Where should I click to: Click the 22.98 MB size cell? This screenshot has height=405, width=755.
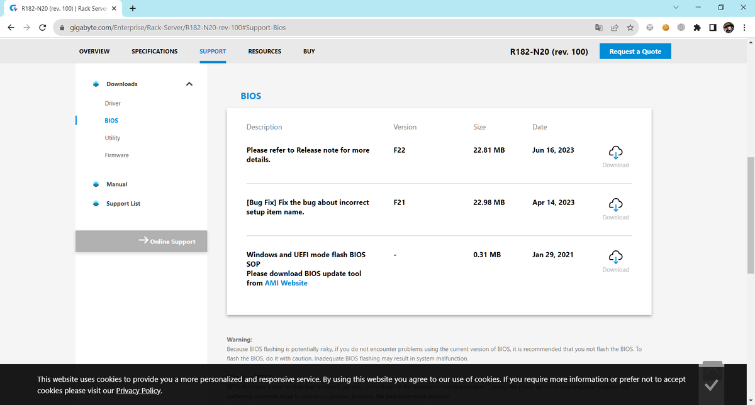(x=489, y=203)
